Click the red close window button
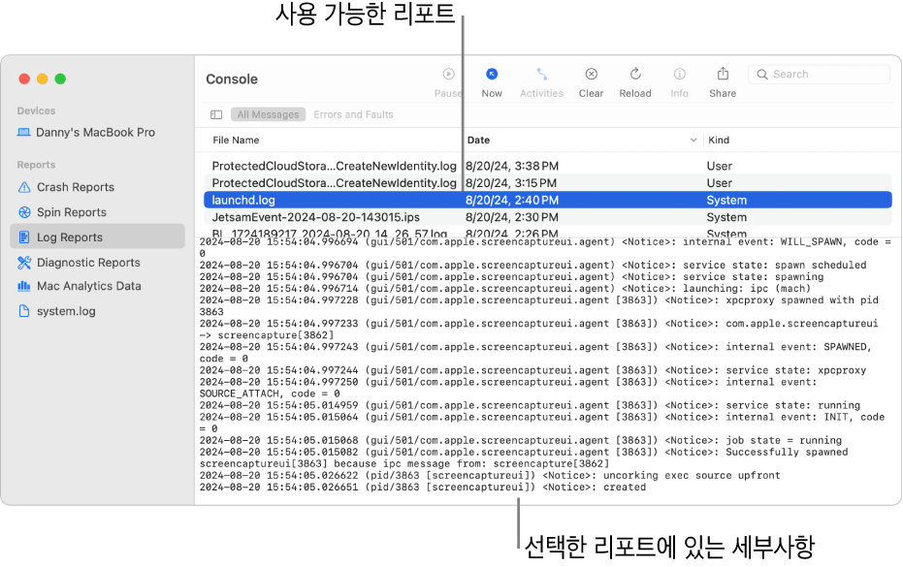 click(24, 79)
